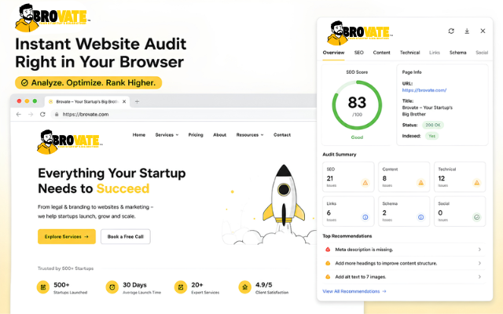Open the Social tab

(x=482, y=53)
